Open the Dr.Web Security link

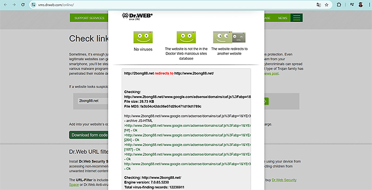tap(284, 180)
